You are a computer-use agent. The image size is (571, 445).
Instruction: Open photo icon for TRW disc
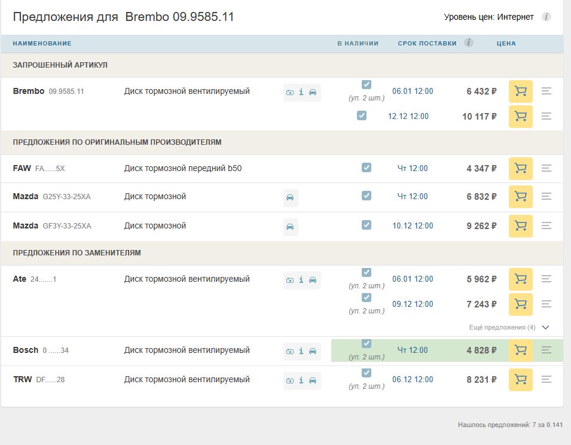[x=290, y=381]
